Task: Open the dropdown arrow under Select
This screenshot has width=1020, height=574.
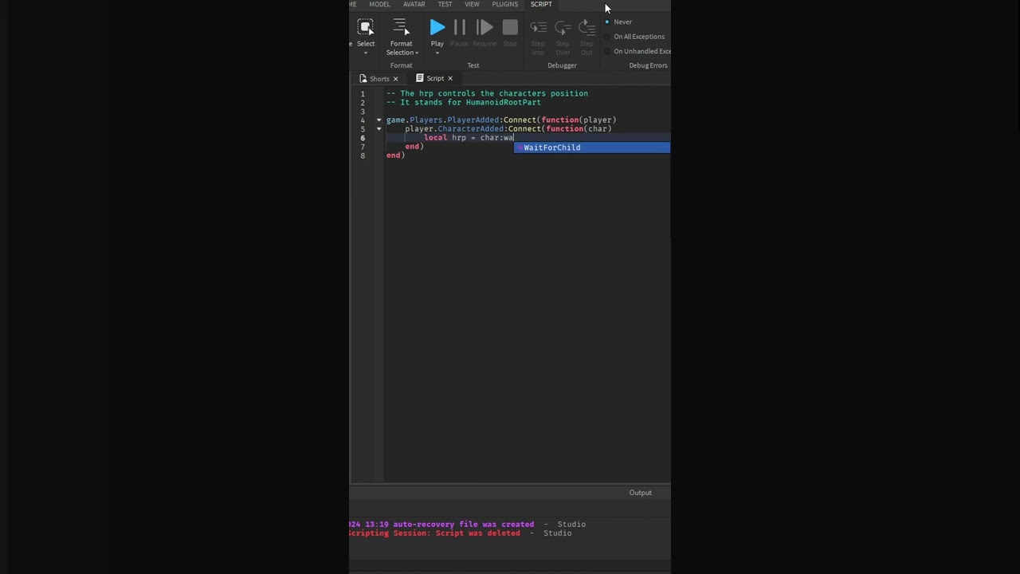Action: [366, 53]
